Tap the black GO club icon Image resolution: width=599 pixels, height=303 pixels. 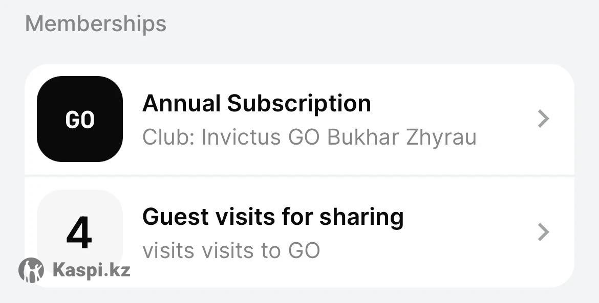pos(80,119)
